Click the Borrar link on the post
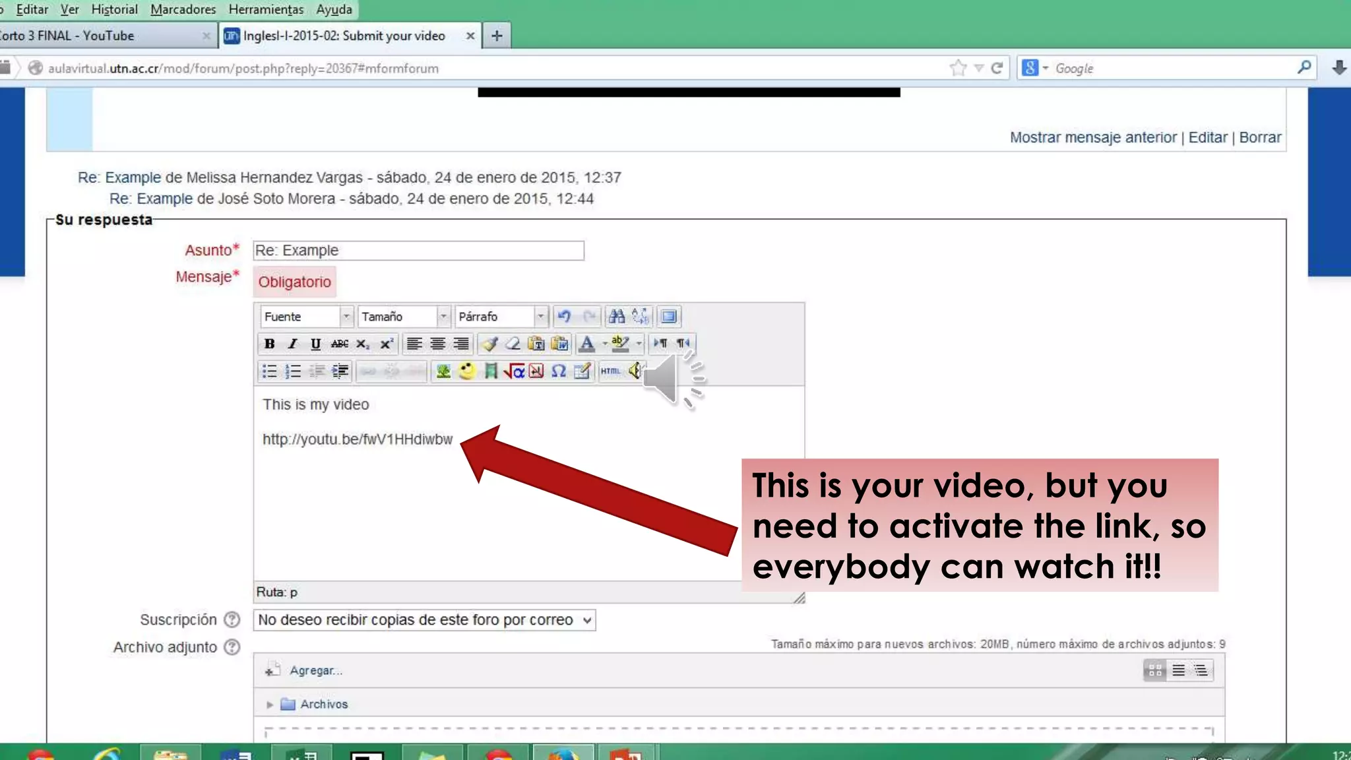Screen dimensions: 1351x760 (1260, 137)
